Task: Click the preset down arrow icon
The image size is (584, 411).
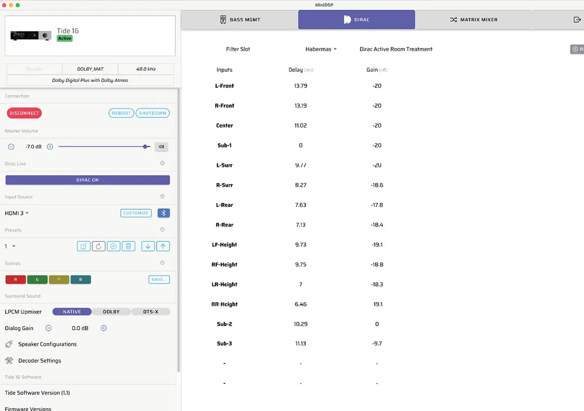Action: pos(148,246)
